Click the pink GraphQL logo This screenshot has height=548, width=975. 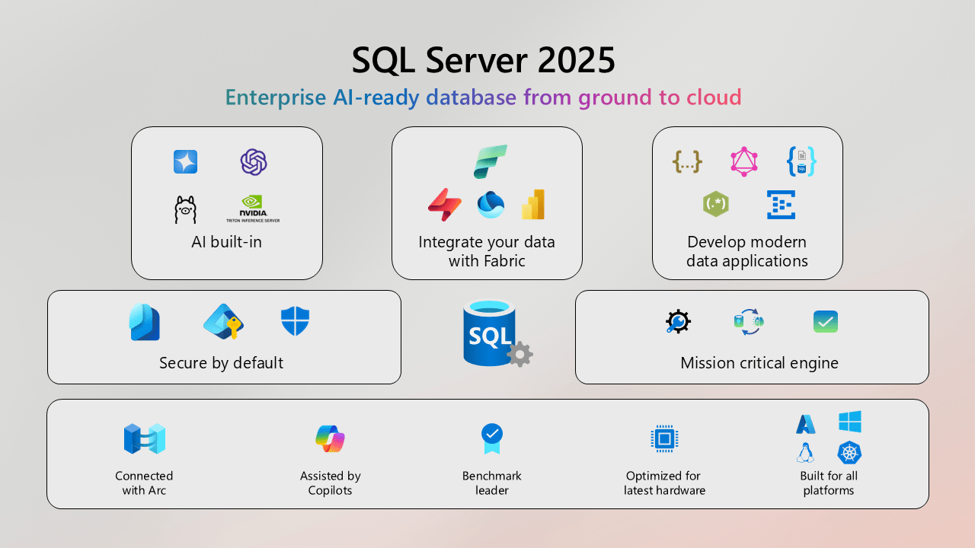pos(744,161)
